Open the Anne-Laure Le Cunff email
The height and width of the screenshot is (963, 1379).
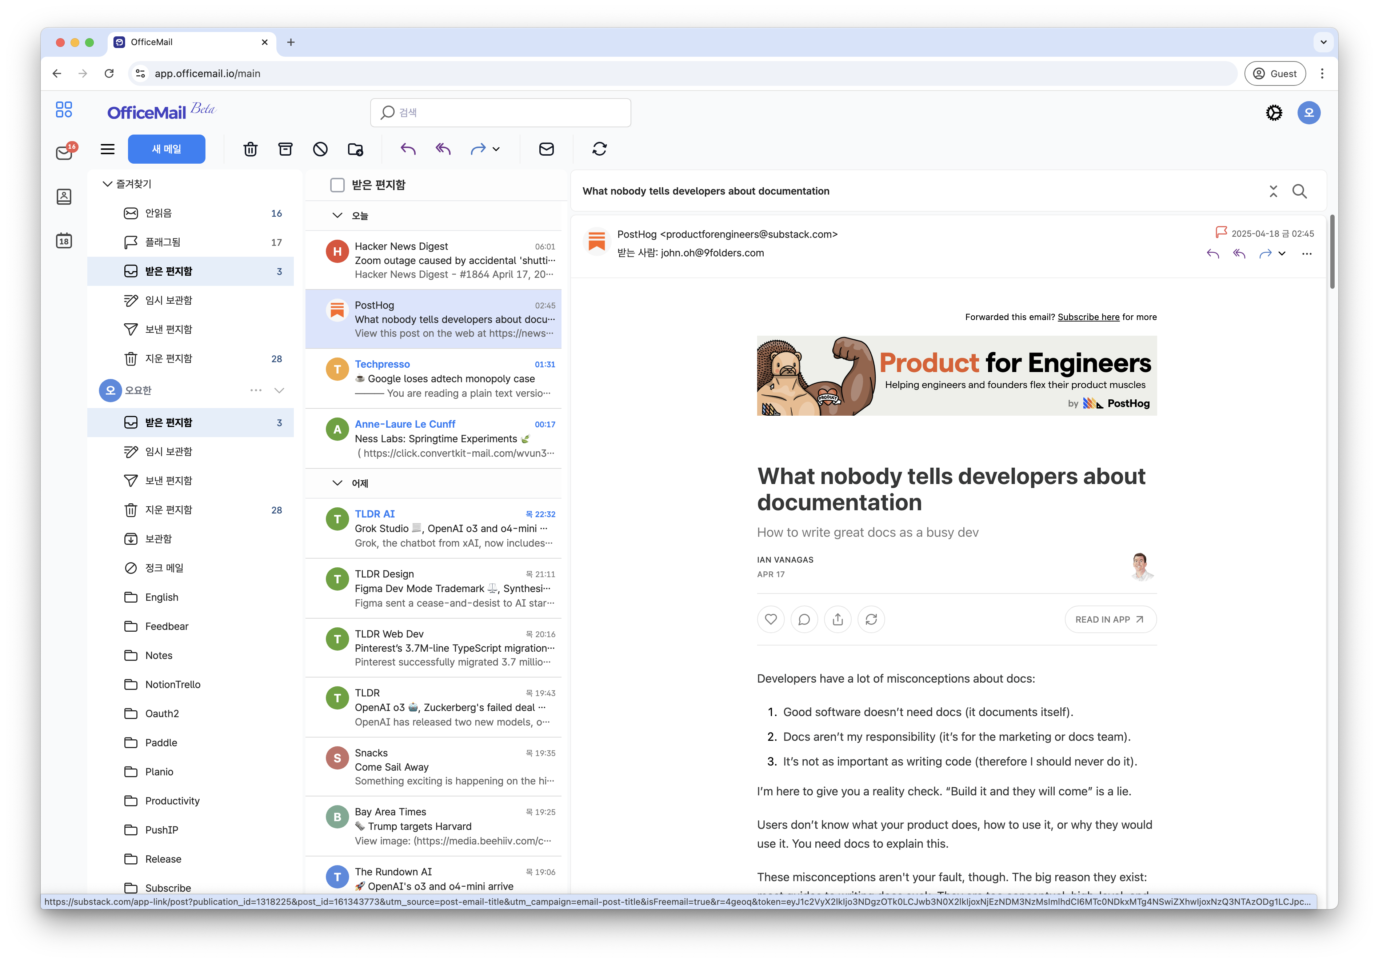point(433,439)
